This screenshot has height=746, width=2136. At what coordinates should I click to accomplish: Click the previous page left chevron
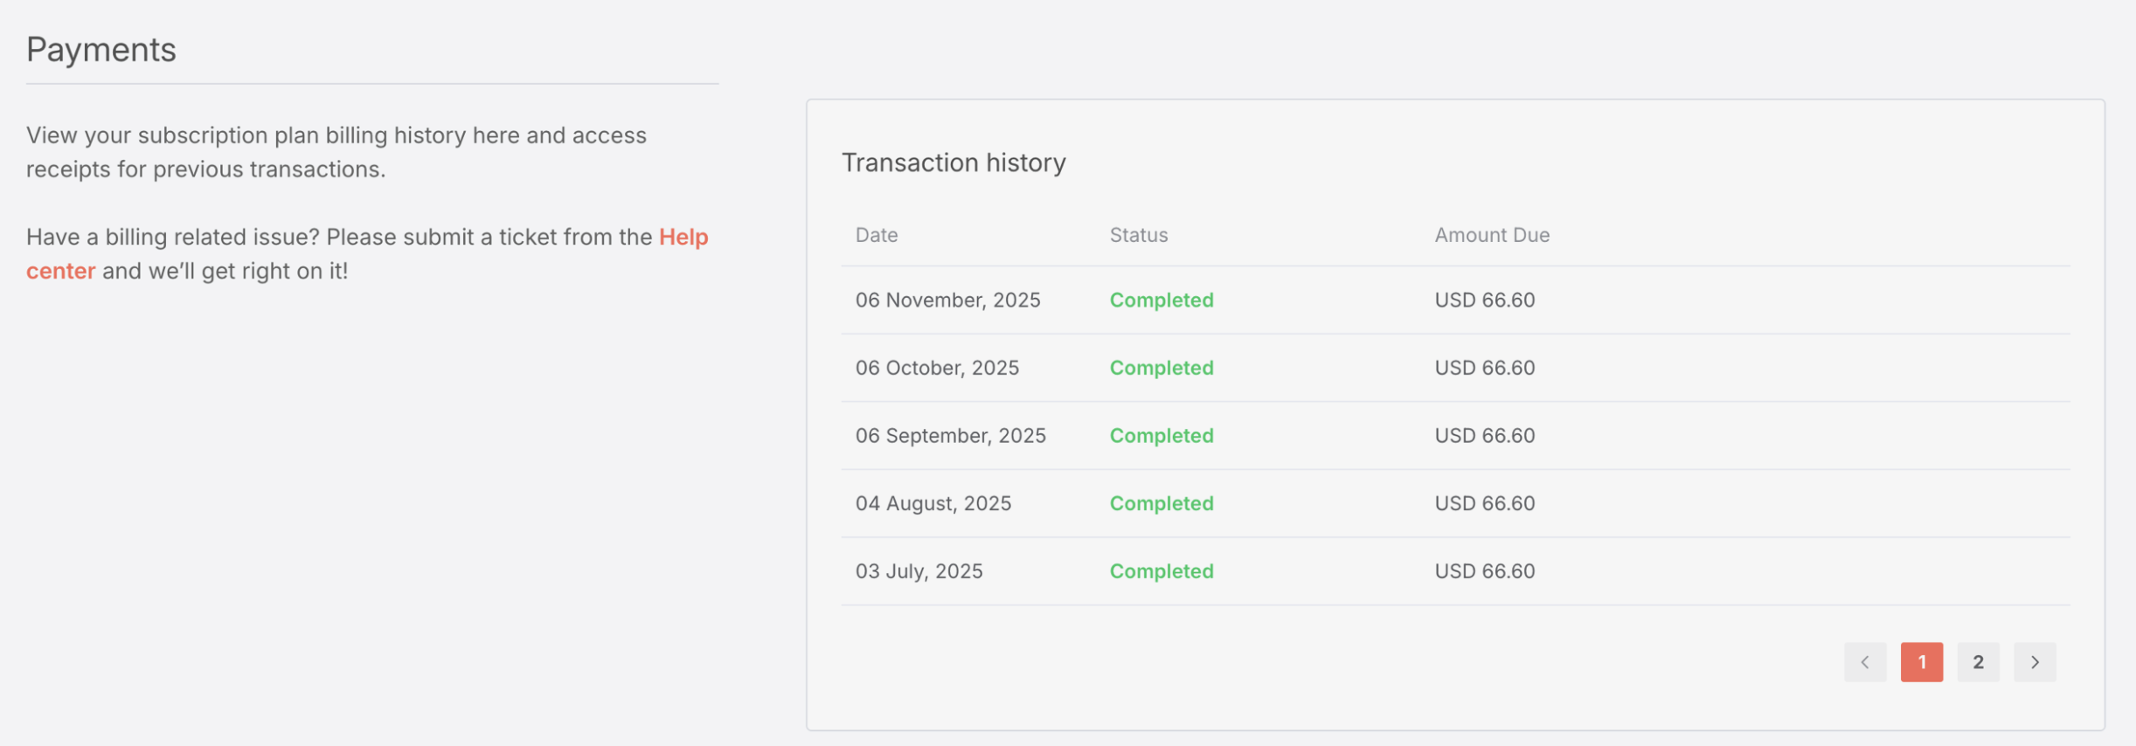[x=1864, y=662]
